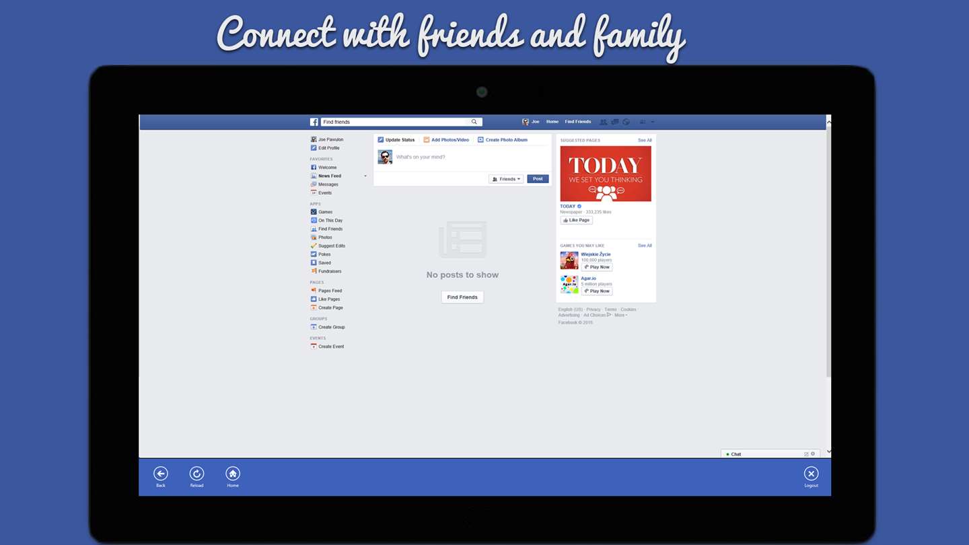969x545 pixels.
Task: Click Edit Profile in sidebar
Action: pyautogui.click(x=325, y=148)
